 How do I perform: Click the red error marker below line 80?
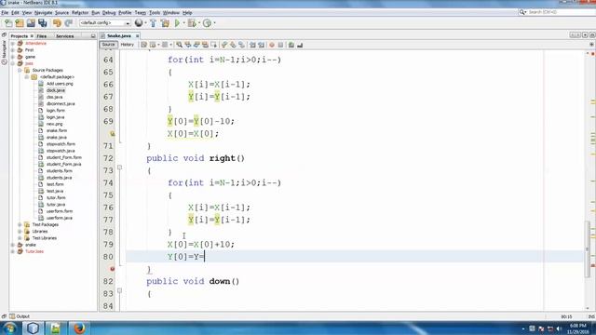click(x=112, y=269)
